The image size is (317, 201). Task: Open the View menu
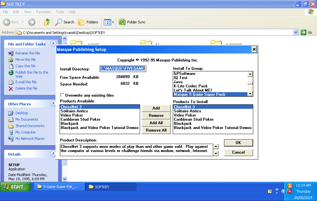pyautogui.click(x=28, y=12)
